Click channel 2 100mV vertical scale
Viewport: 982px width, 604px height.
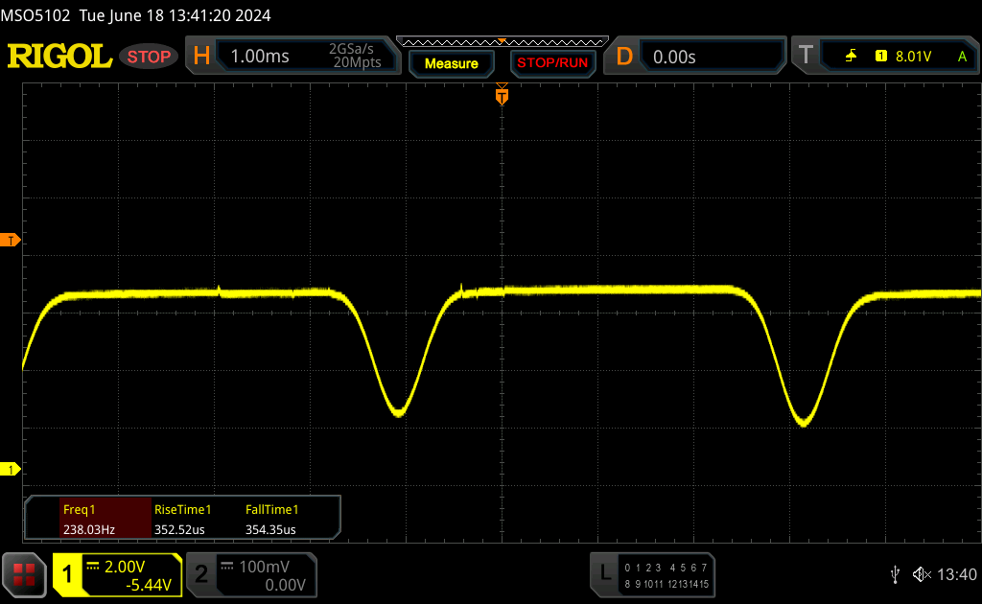pos(265,567)
